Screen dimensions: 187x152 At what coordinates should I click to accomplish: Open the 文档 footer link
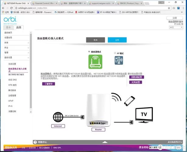23,148
